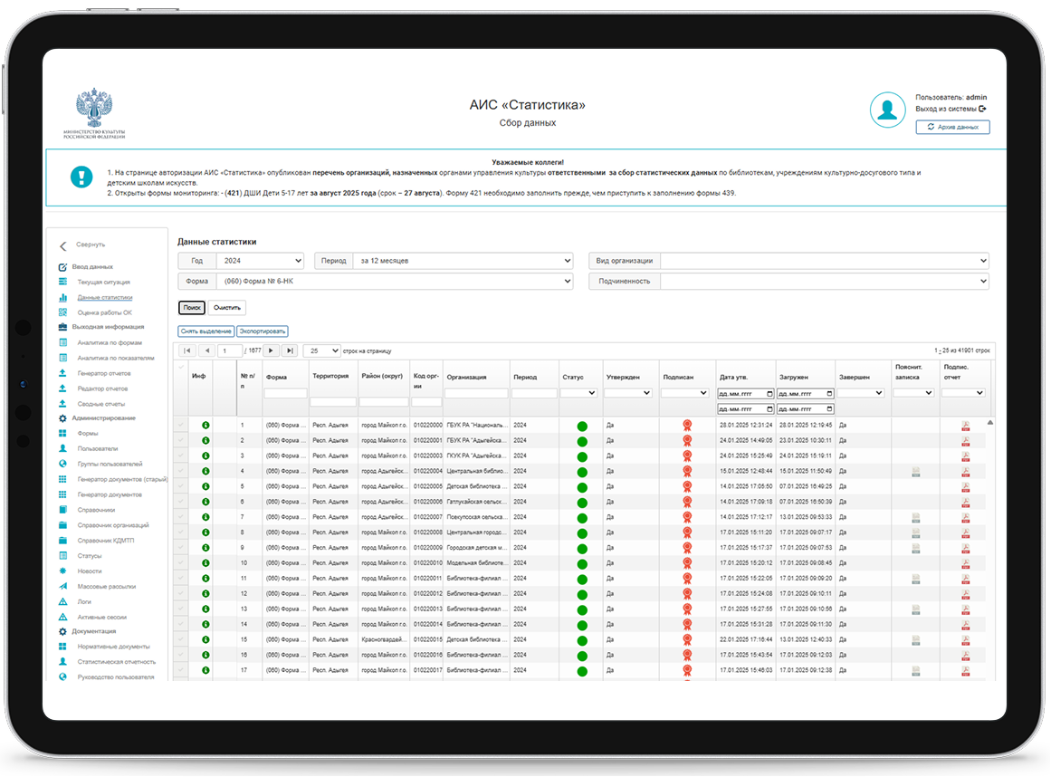Screen dimensions: 1051x777
Task: Select Справочник организаций in sidebar
Action: pos(113,525)
